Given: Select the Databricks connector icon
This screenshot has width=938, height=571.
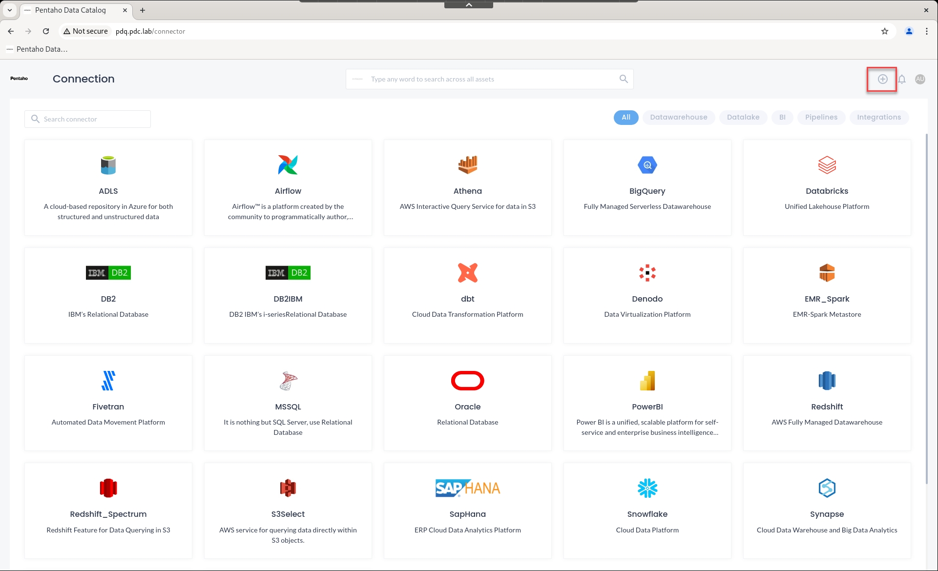Looking at the screenshot, I should click(827, 165).
